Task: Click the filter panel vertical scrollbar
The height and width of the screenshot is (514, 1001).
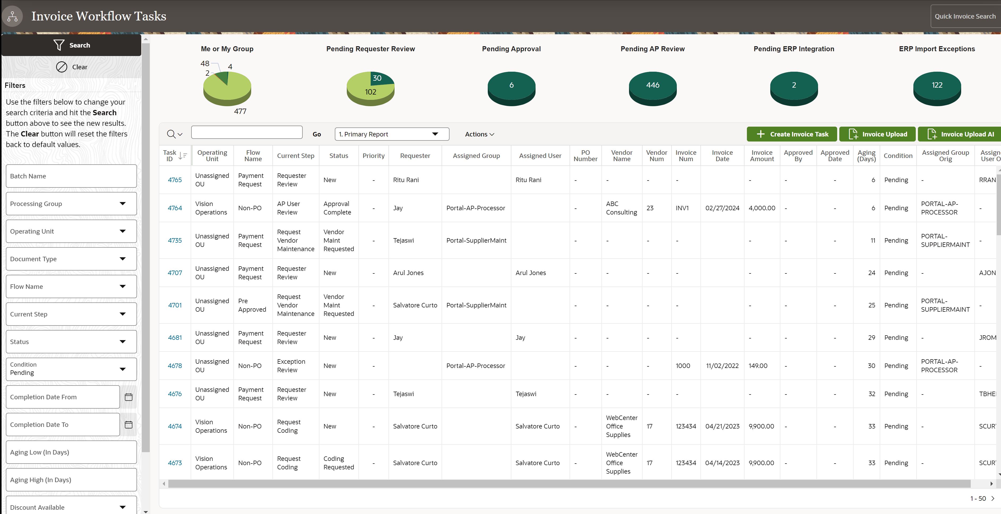Action: point(146,247)
